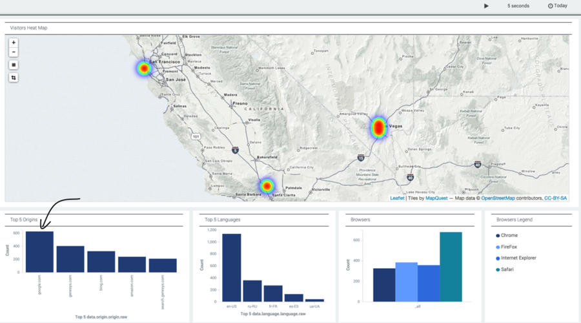
Task: Open the OpenStreetMap contributors link
Action: click(498, 198)
